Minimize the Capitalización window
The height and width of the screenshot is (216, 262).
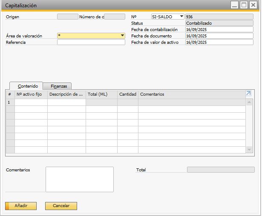[x=234, y=5]
